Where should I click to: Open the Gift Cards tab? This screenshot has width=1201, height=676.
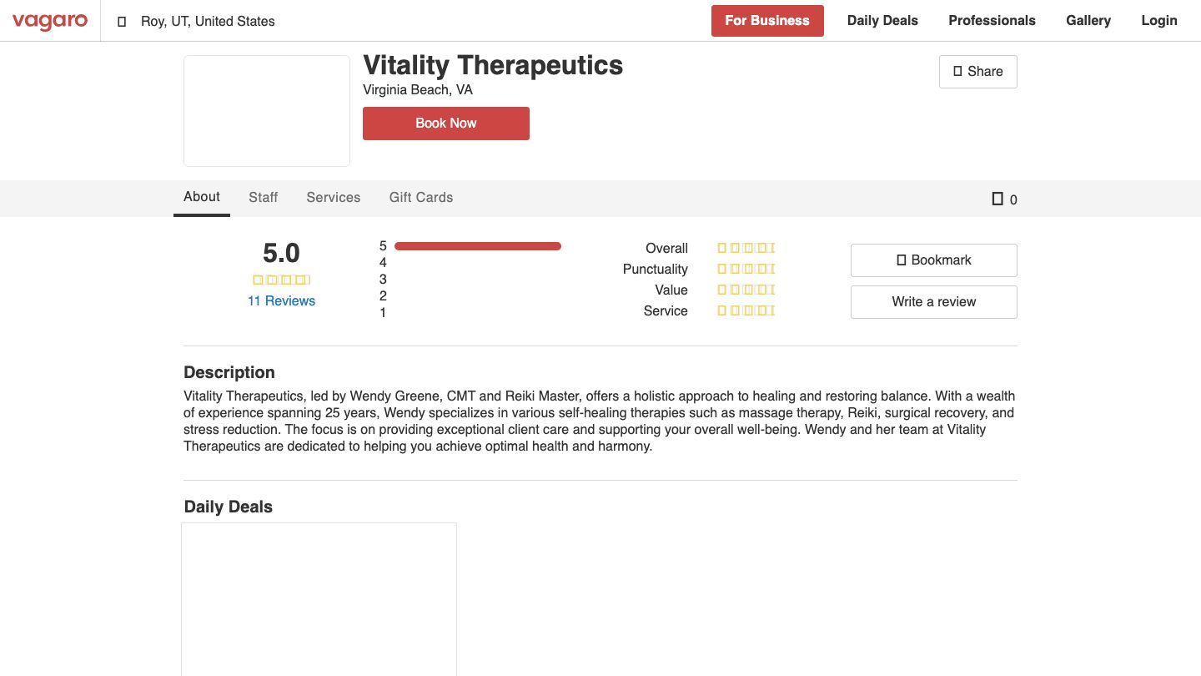click(x=421, y=197)
